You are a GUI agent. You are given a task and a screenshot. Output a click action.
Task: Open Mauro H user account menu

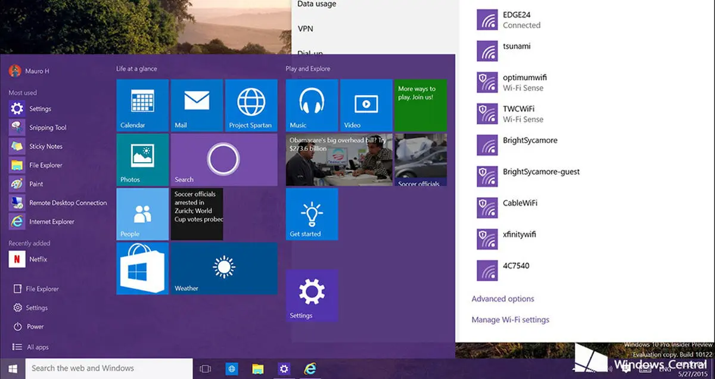tap(29, 71)
